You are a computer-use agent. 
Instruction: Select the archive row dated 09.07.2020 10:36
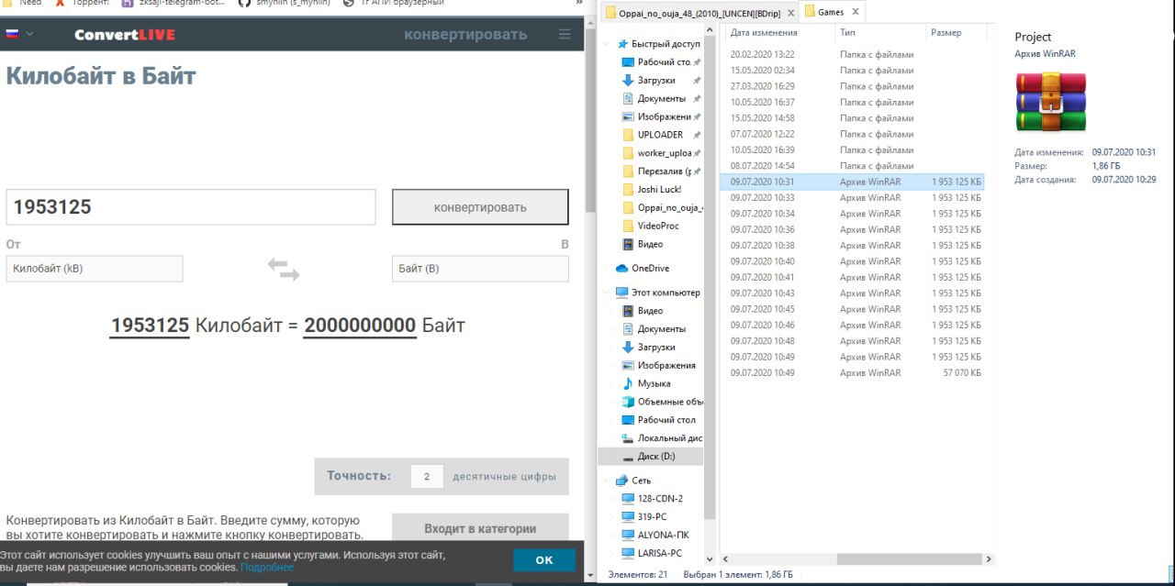(854, 229)
